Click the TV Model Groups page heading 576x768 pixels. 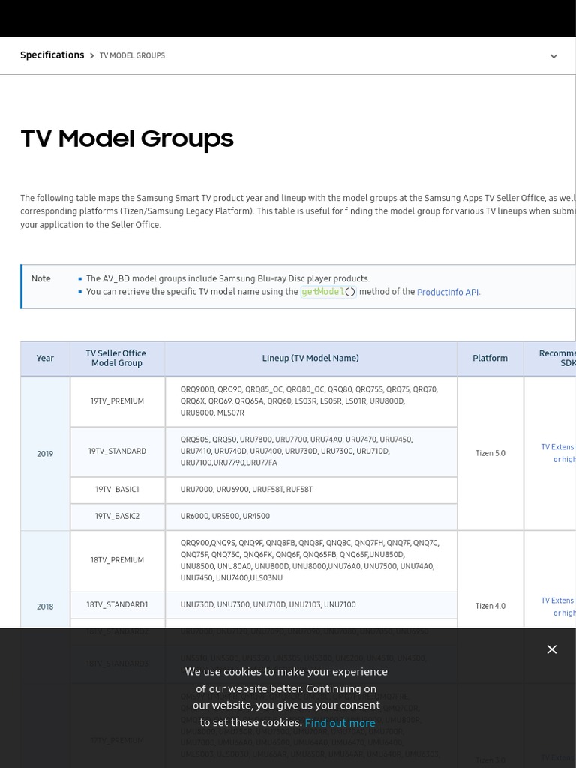[x=127, y=139]
